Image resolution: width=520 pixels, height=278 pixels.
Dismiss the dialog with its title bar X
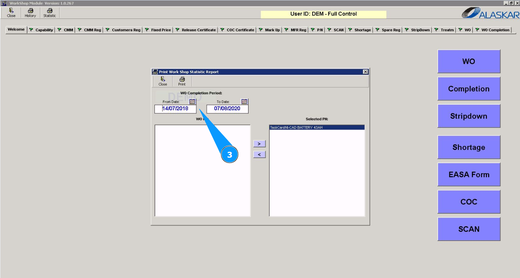click(365, 72)
